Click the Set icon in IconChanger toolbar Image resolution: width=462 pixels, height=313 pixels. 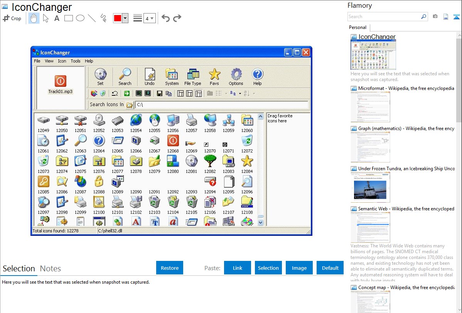101,77
